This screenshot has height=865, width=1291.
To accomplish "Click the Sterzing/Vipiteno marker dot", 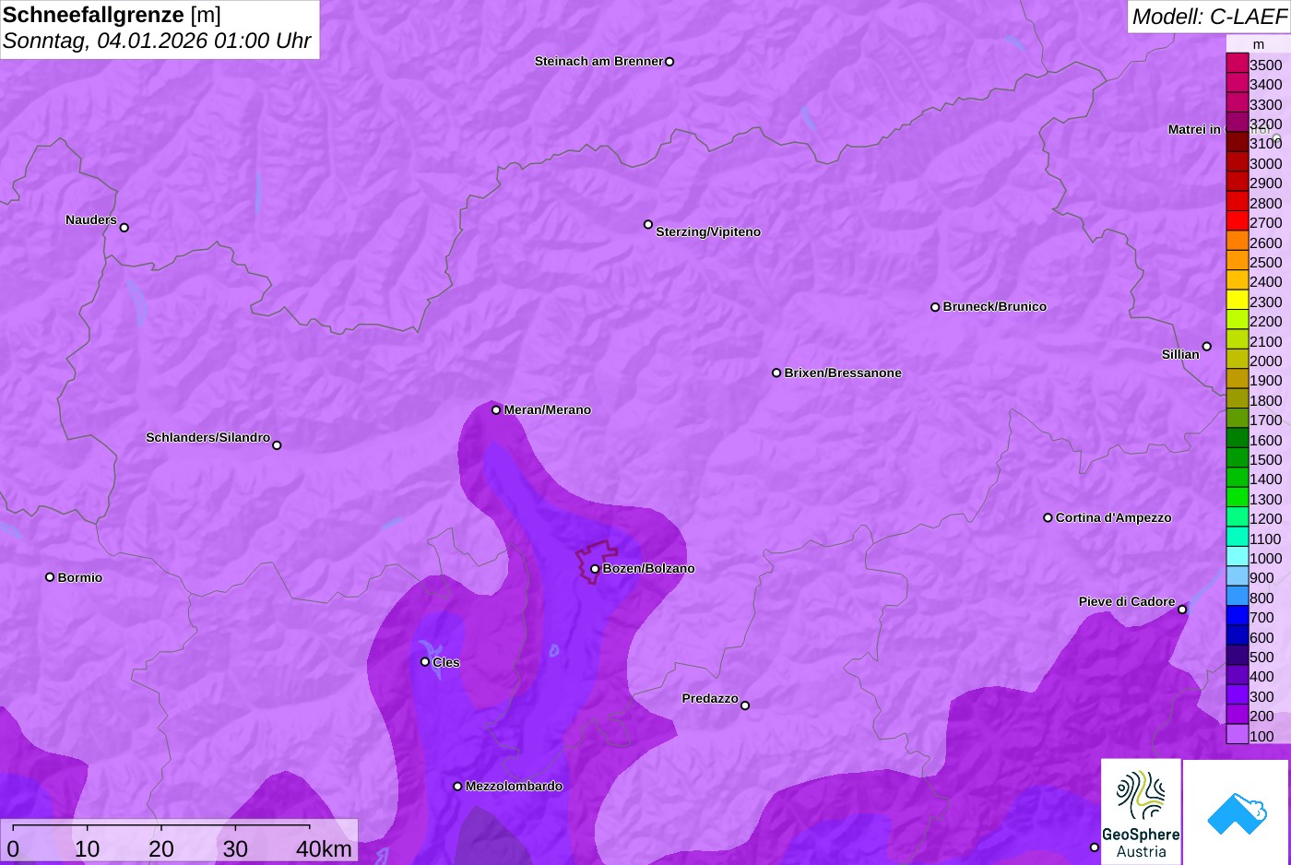I will (648, 224).
